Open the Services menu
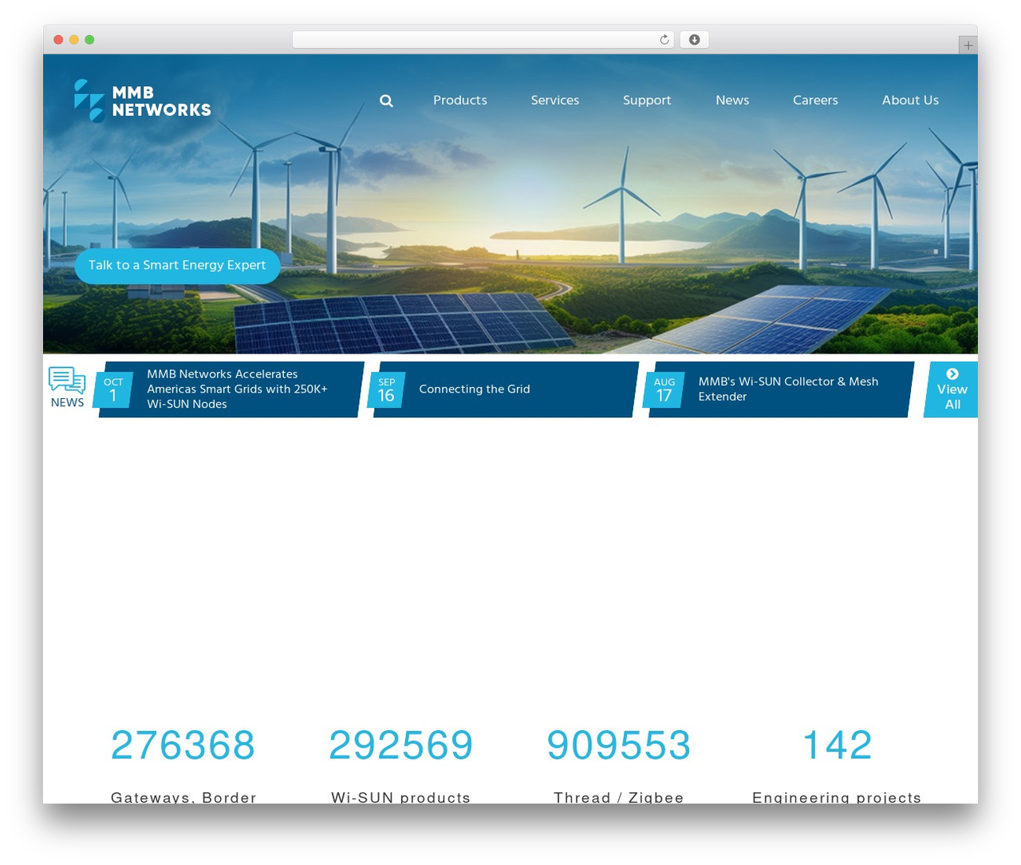Image resolution: width=1021 pixels, height=865 pixels. tap(555, 101)
